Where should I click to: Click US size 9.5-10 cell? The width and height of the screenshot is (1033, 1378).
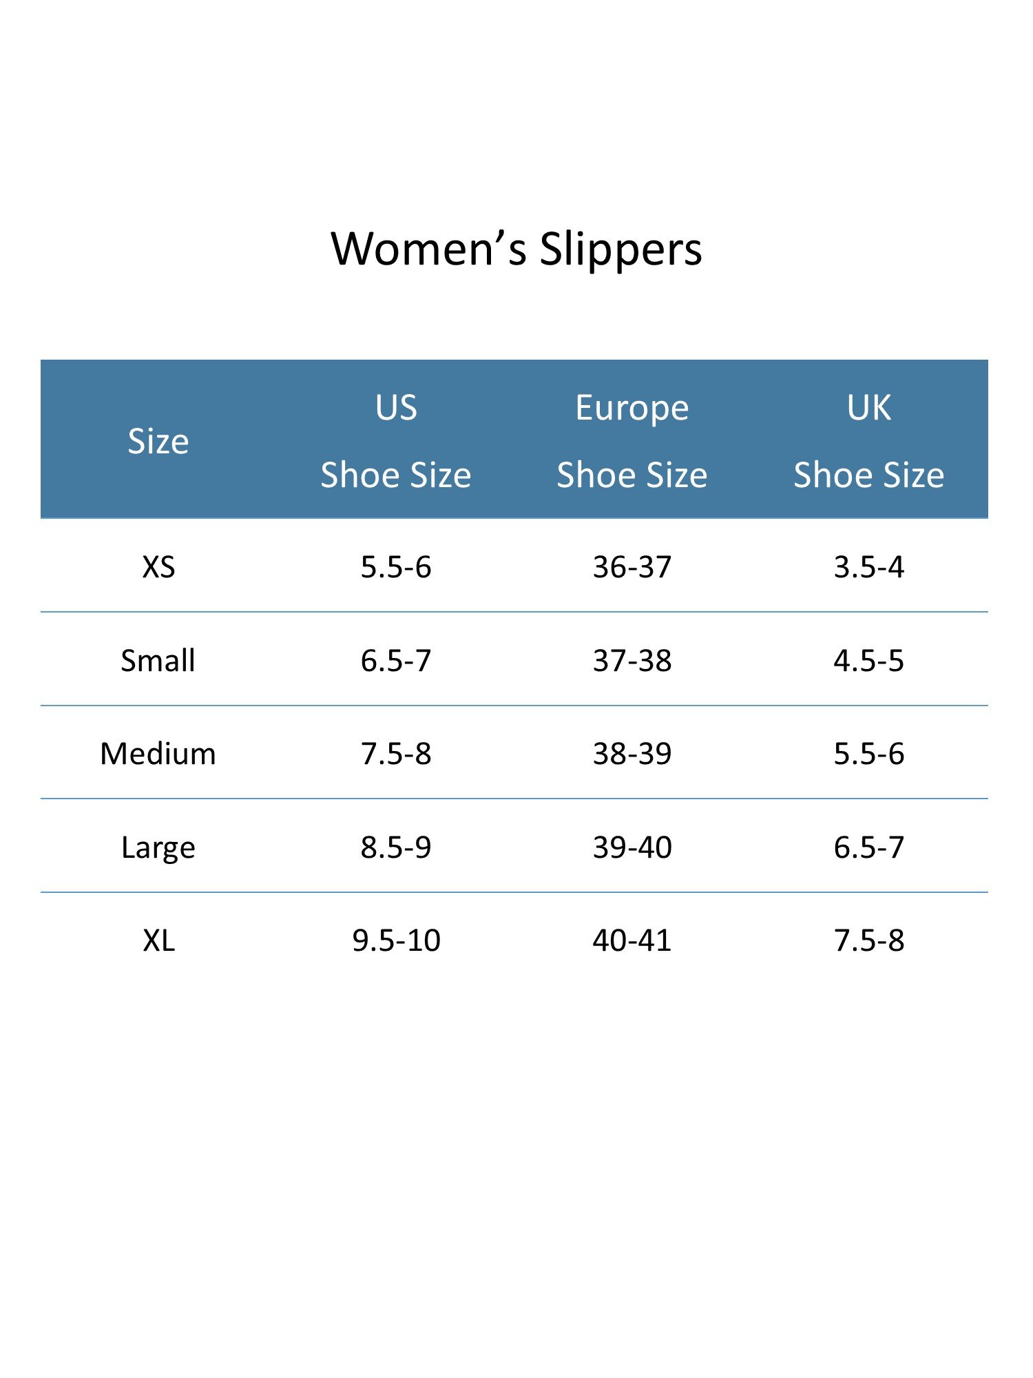(x=396, y=940)
